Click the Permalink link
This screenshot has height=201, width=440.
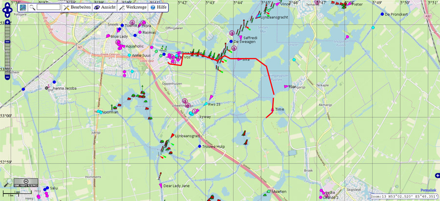pyautogui.click(x=428, y=190)
